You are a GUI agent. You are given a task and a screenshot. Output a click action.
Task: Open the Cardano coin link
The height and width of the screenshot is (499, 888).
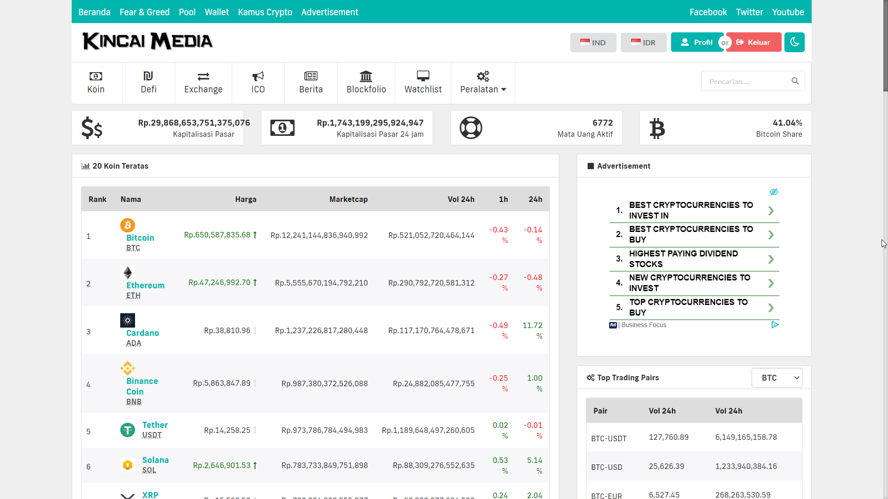click(x=142, y=333)
